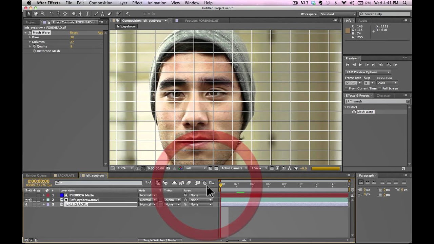
Task: Expand EYEBROW Matte layer properties
Action: click(43, 195)
